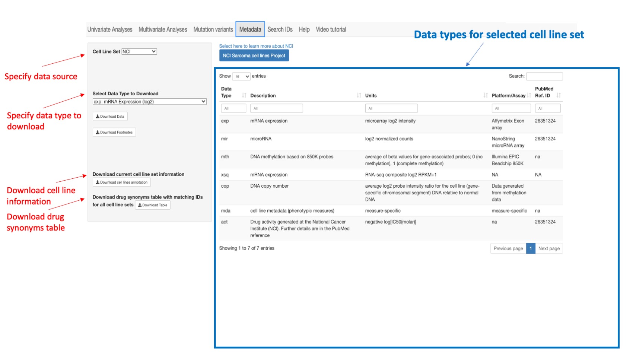The width and height of the screenshot is (633, 356).
Task: Switch to the Univariate Analyses tab
Action: pyautogui.click(x=110, y=29)
